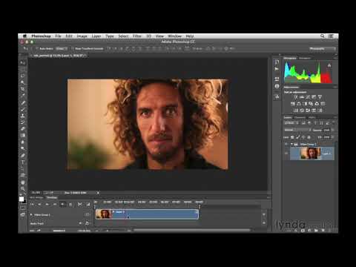Add a Photo Filter adjustment
The image size is (356, 267).
[311, 104]
